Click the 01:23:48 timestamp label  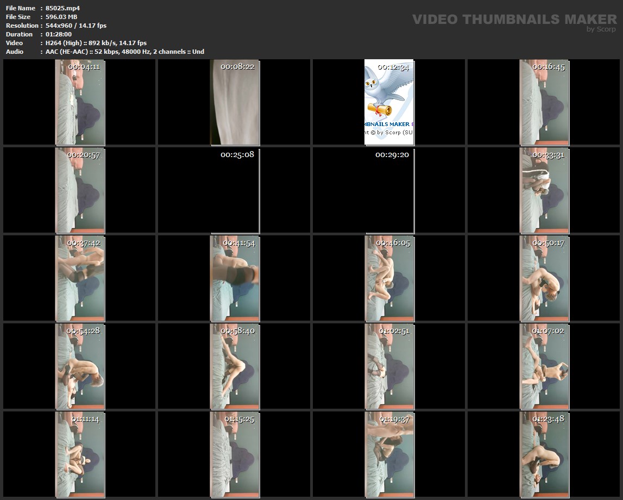[548, 419]
